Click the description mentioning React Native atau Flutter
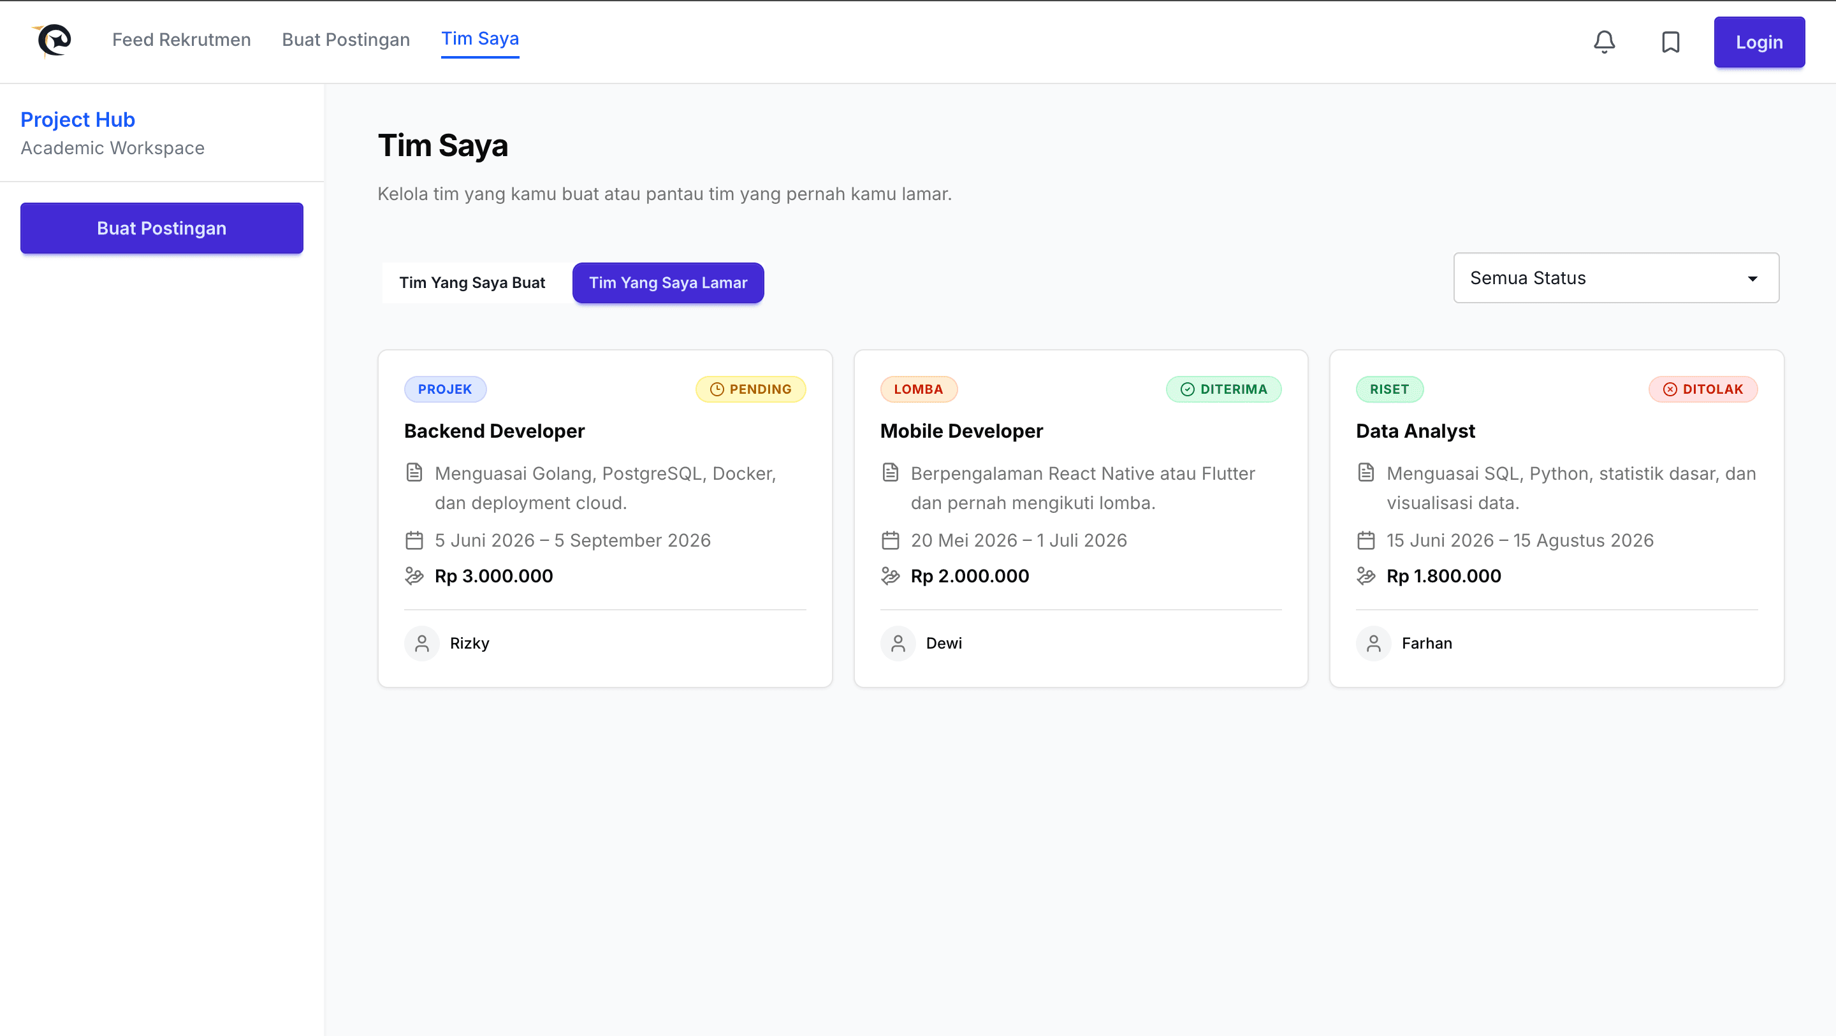This screenshot has height=1036, width=1836. 1082,488
